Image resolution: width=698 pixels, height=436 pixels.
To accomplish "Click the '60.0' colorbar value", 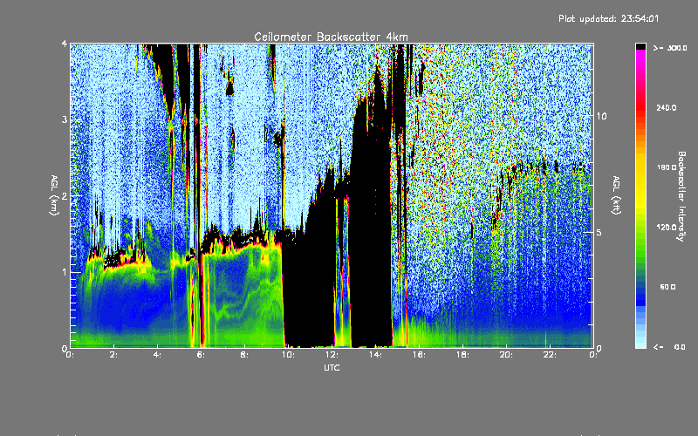I will pyautogui.click(x=667, y=287).
